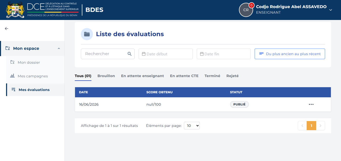Switch to the En attente enseignant tab
The width and height of the screenshot is (341, 161).
142,76
